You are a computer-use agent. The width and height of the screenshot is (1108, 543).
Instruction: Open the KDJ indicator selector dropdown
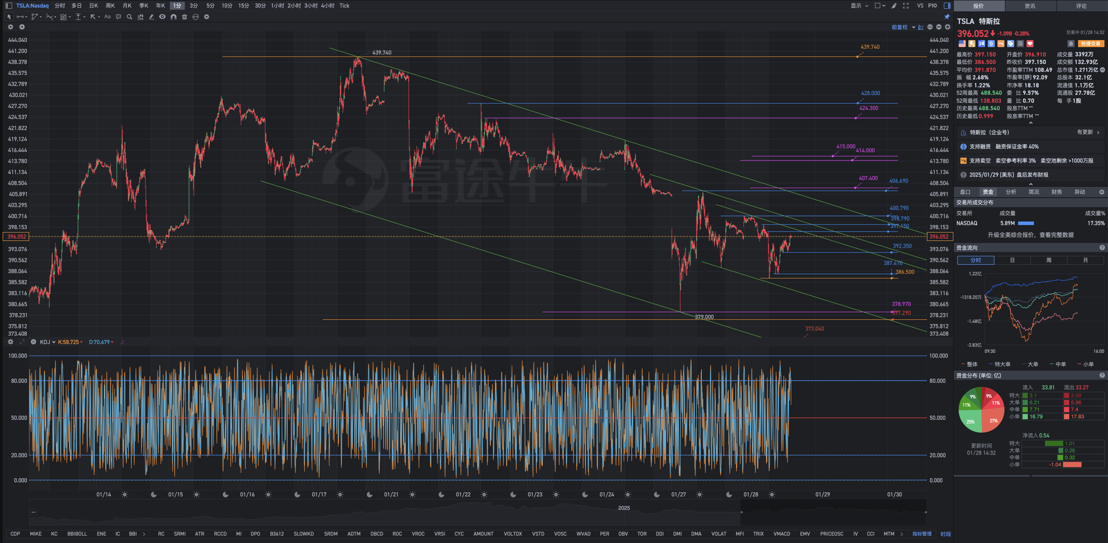(x=48, y=342)
